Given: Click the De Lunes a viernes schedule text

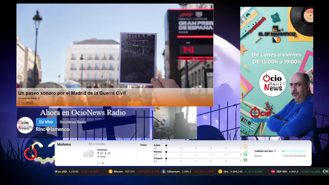Looking at the screenshot, I should [x=277, y=55].
